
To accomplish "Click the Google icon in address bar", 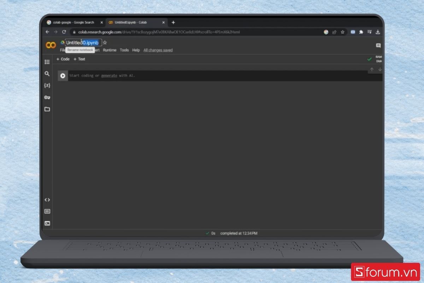I will [326, 32].
